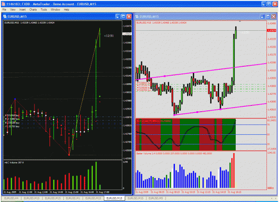Click the left chart window's title icon

tap(5, 16)
